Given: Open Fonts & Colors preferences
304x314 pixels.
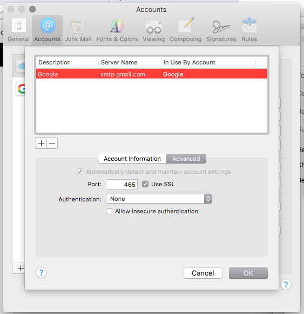Looking at the screenshot, I should (117, 30).
